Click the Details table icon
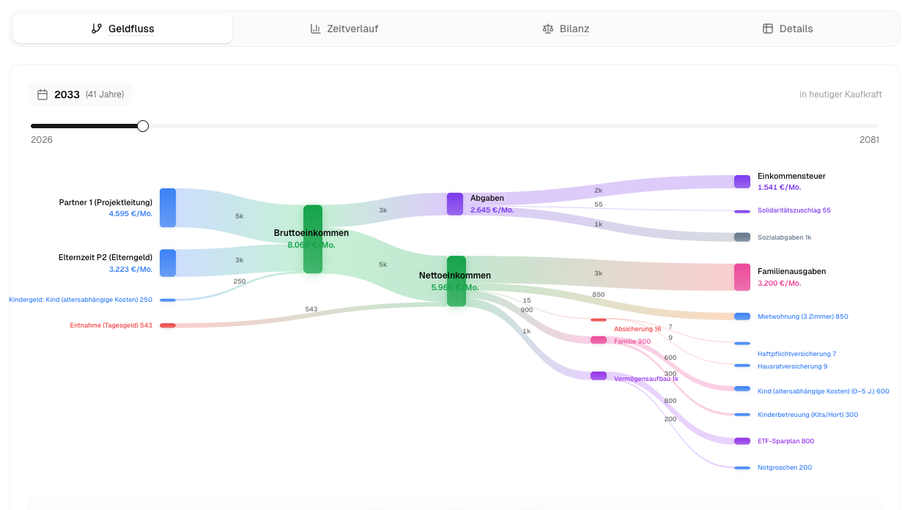This screenshot has height=510, width=902. pos(768,29)
